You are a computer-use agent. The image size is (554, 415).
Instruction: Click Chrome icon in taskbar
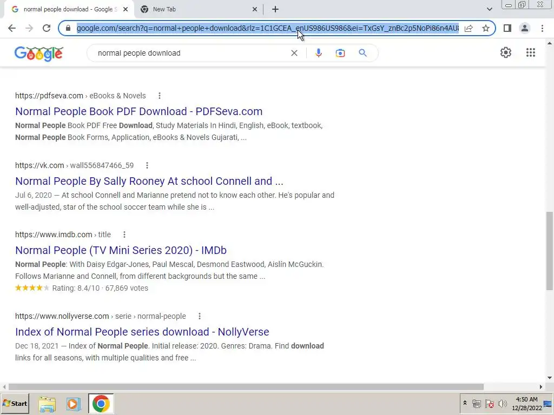101,404
